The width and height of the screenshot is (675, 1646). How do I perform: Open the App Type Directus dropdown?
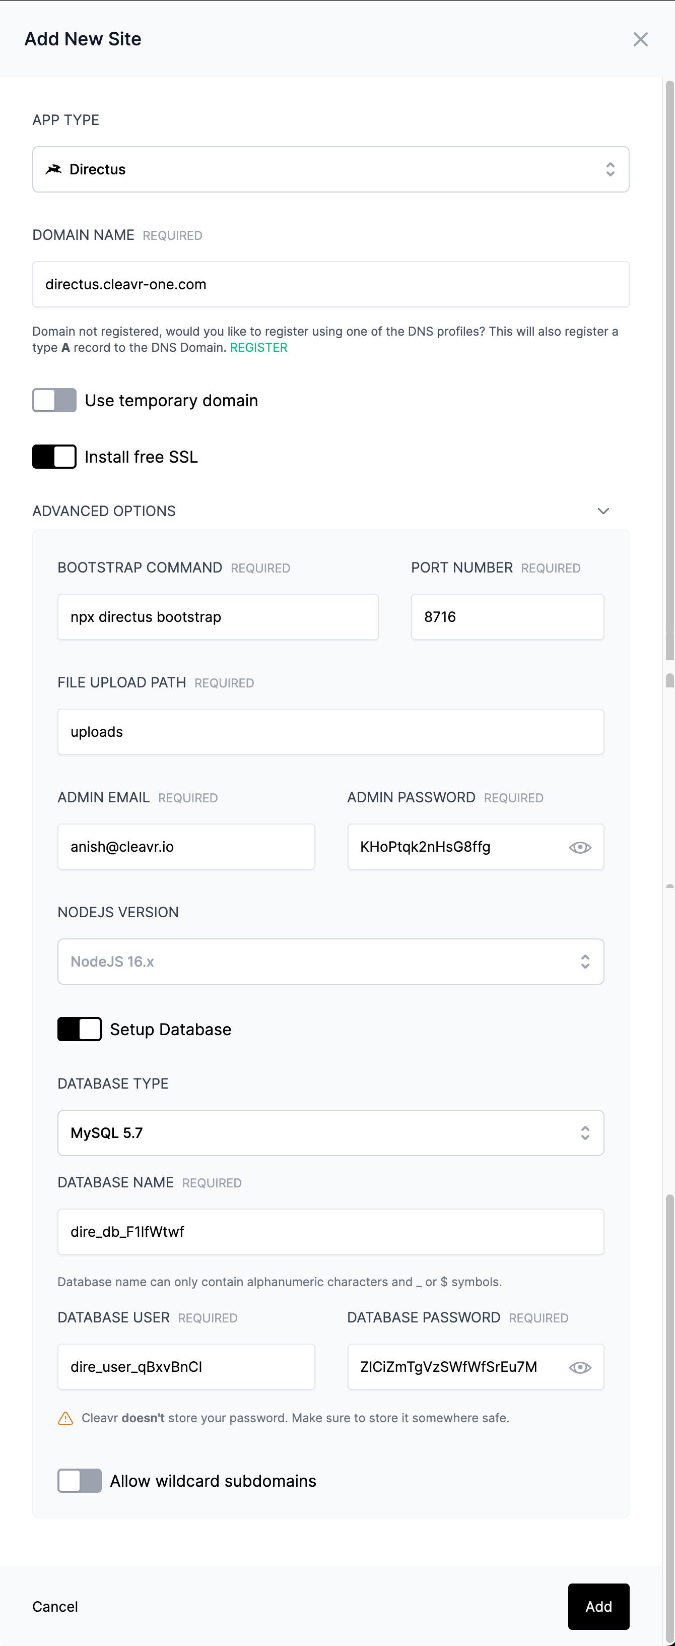click(331, 169)
